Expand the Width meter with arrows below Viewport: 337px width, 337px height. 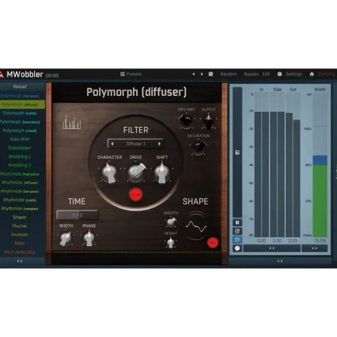coord(315,248)
